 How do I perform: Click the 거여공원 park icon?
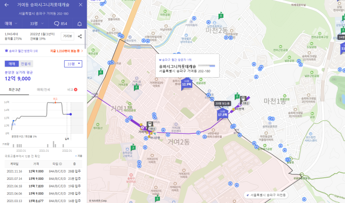(123, 81)
